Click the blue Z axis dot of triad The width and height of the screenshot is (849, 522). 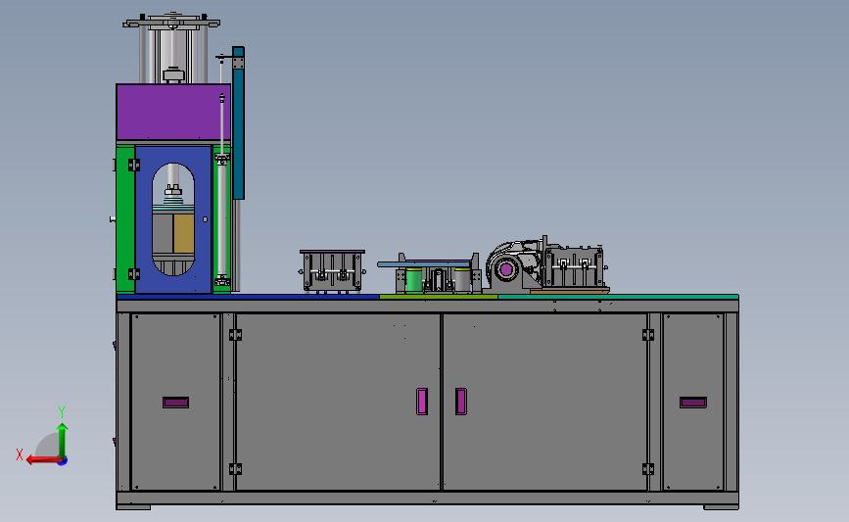[63, 461]
